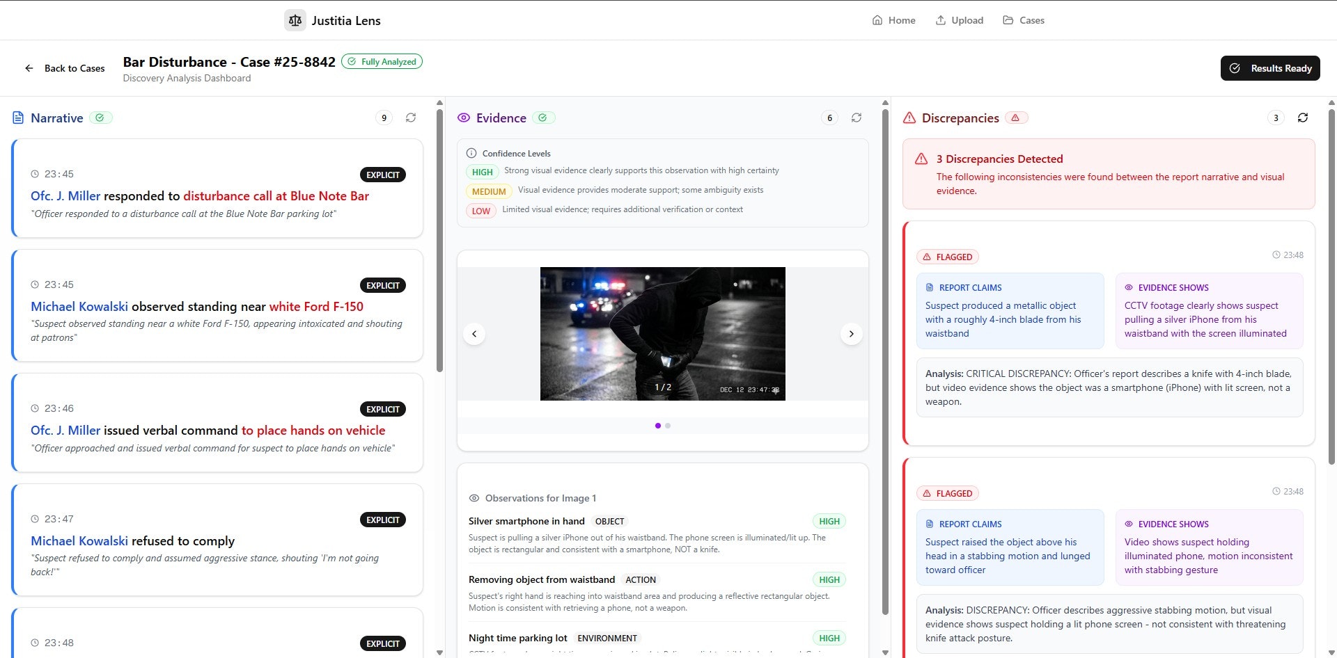This screenshot has height=658, width=1337.
Task: Open Cases from the top navigation
Action: [1023, 19]
